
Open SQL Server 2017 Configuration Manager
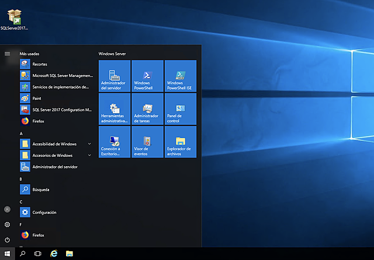click(x=57, y=110)
